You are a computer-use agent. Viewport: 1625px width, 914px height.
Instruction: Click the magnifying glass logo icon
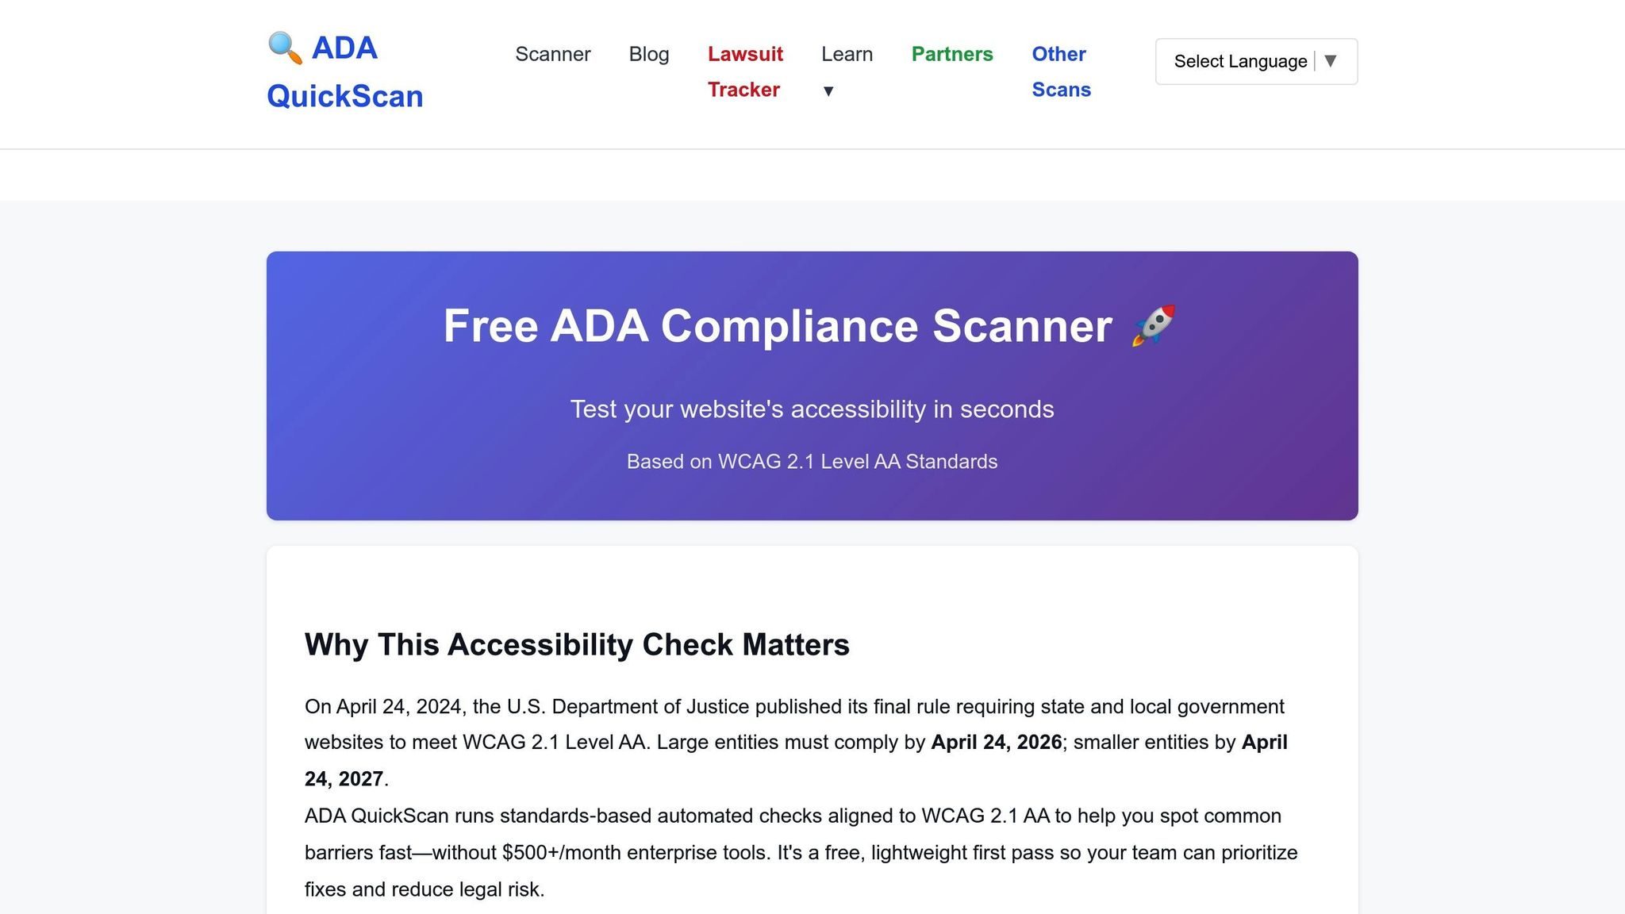(282, 48)
